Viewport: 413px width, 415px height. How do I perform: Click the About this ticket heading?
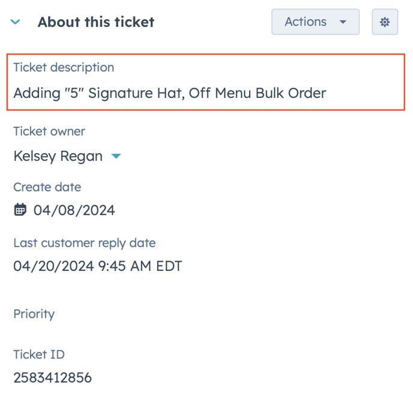coord(96,22)
